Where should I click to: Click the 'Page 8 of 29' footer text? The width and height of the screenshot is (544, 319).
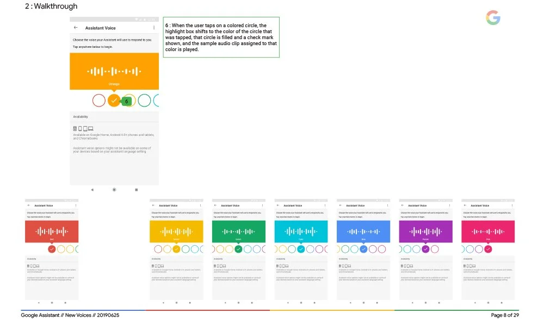point(505,315)
